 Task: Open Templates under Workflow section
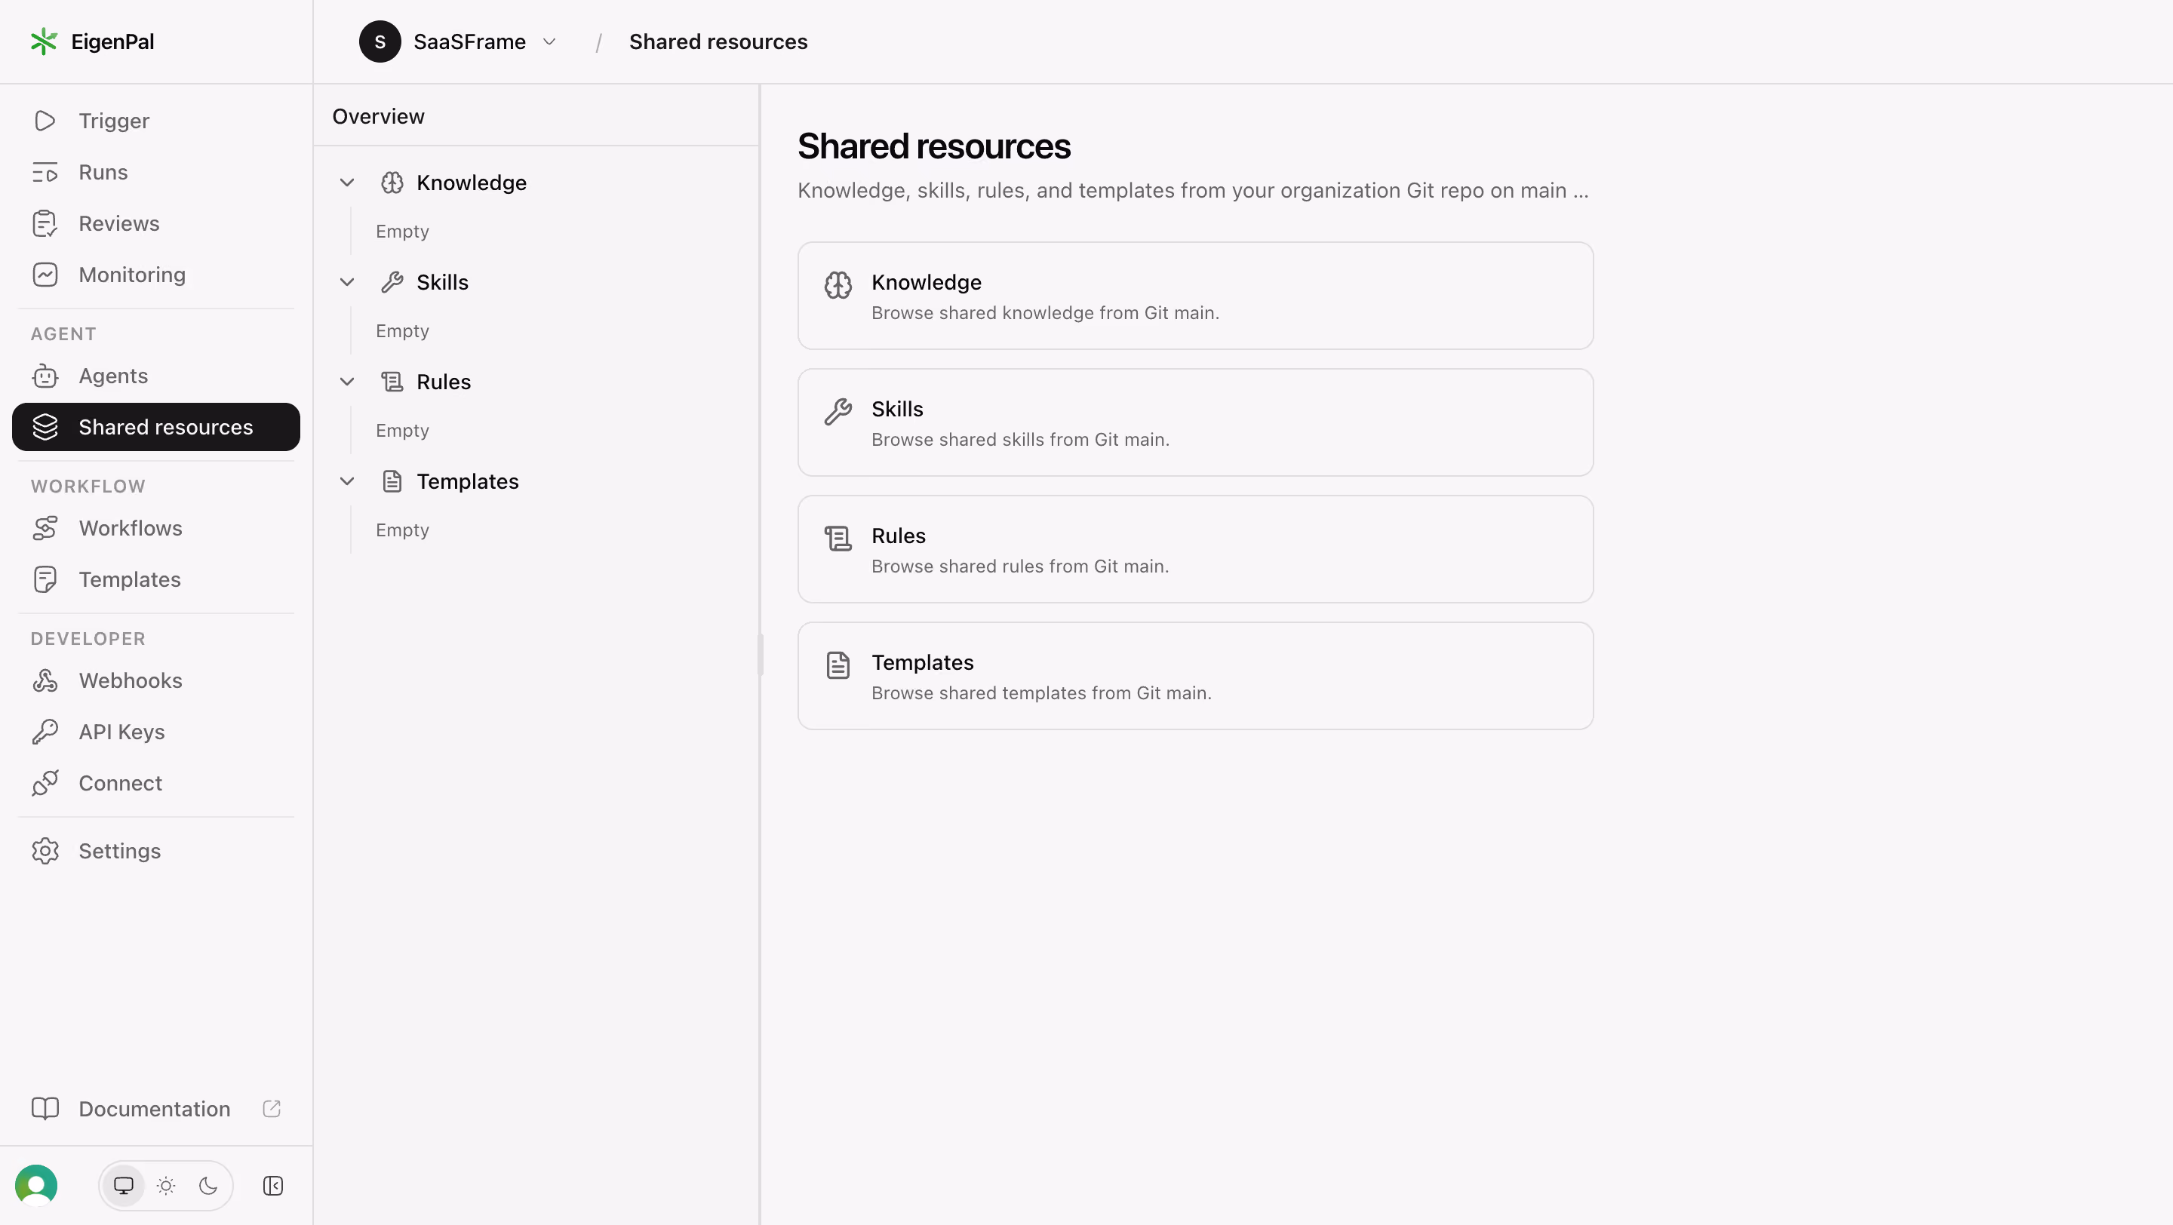tap(156, 580)
